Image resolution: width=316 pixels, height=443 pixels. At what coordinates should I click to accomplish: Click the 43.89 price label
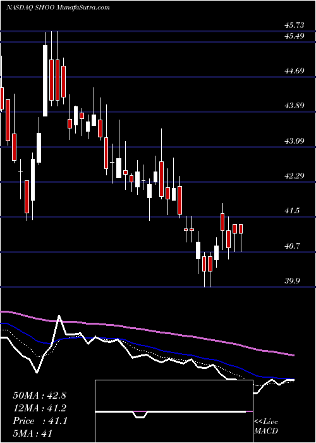295,106
